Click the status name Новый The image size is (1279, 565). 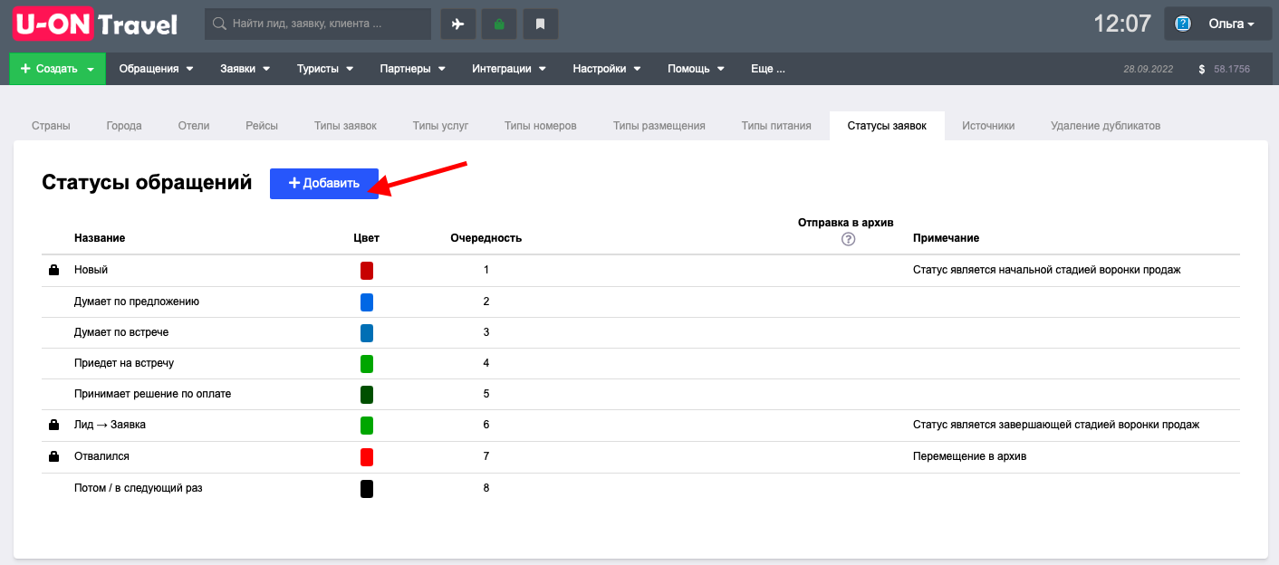pos(91,270)
